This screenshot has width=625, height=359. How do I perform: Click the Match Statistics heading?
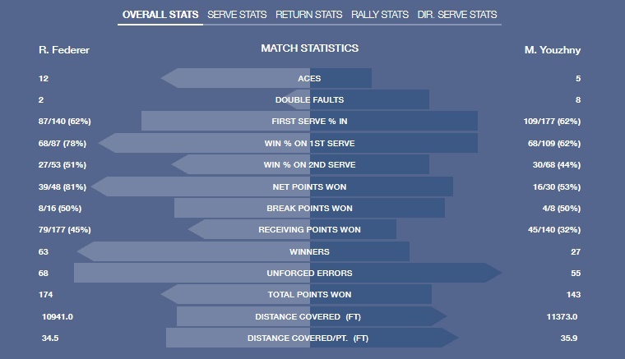(309, 48)
